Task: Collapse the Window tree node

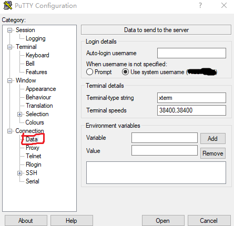Action: [9, 81]
